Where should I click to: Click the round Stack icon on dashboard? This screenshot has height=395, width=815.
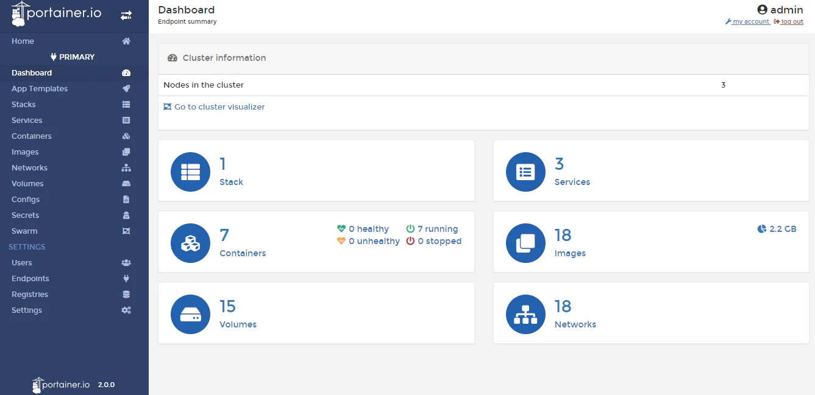click(190, 172)
